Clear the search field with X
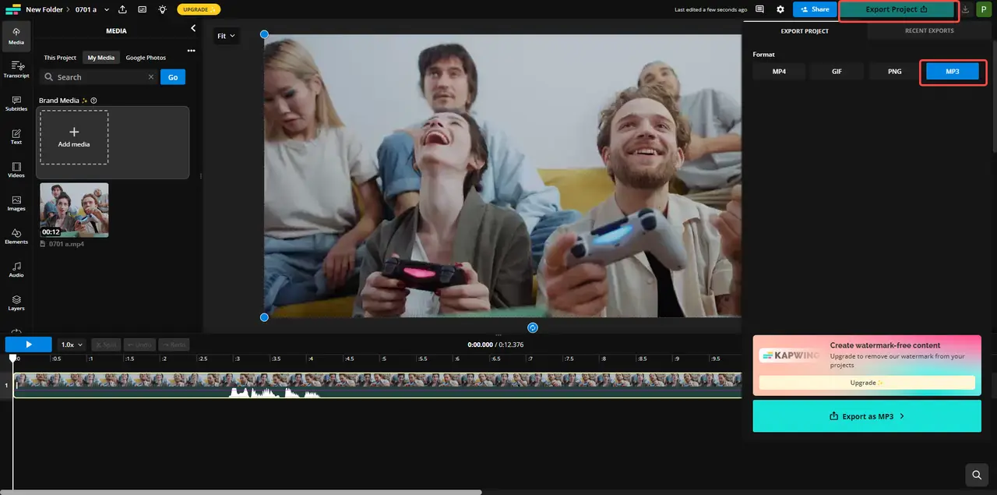Viewport: 997px width, 495px height. 151,77
